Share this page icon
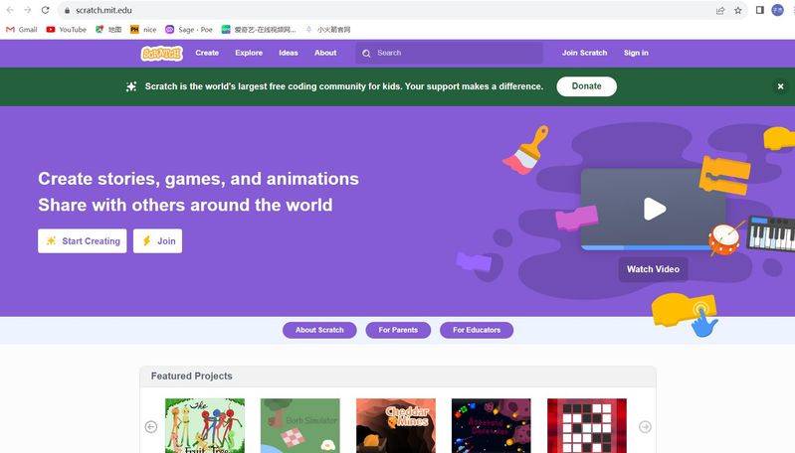The height and width of the screenshot is (453, 795). coord(720,10)
